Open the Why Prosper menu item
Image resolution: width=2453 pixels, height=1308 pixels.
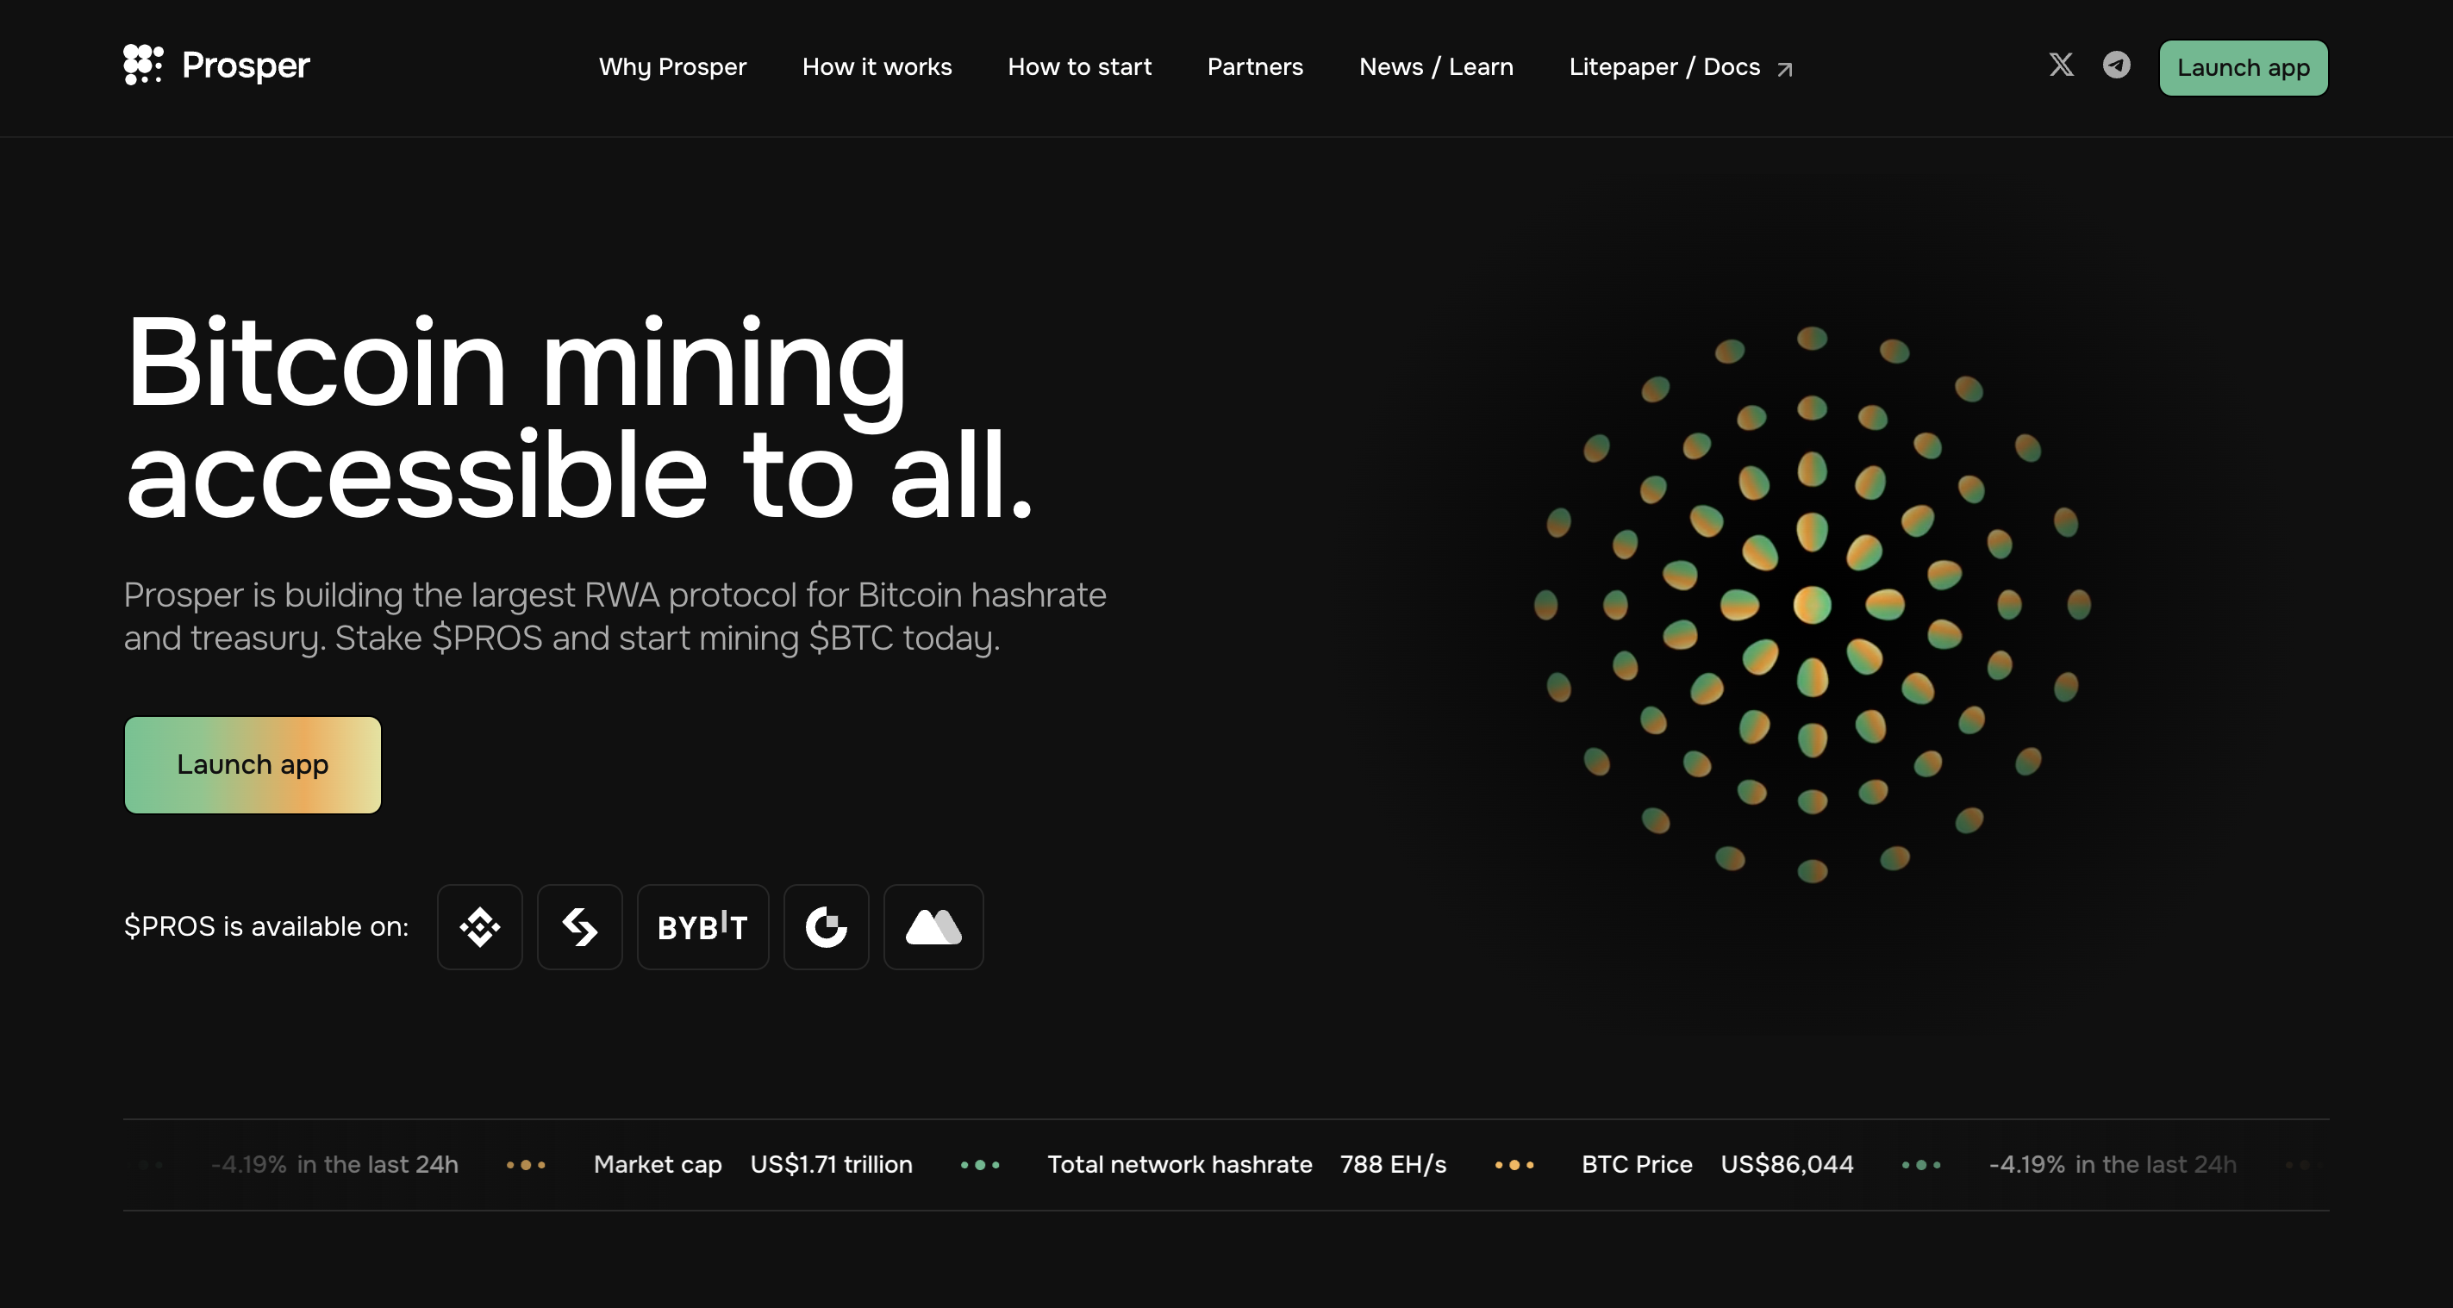click(672, 66)
